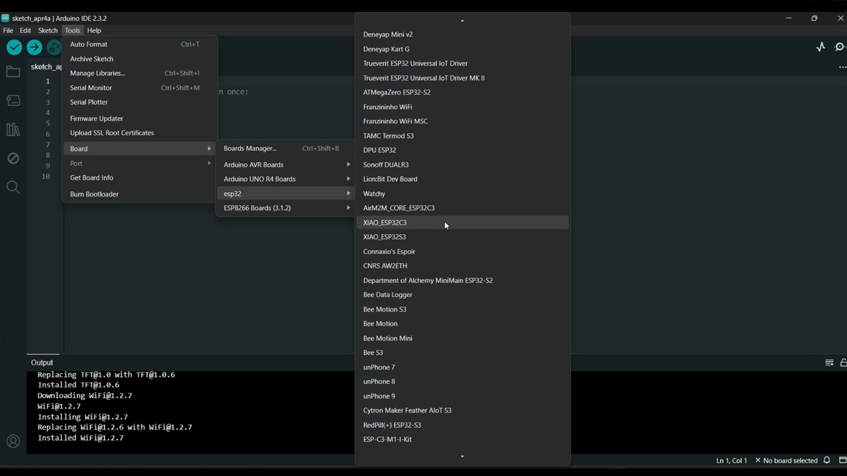Open the Library Manager sidebar icon
Image resolution: width=847 pixels, height=476 pixels.
tap(13, 130)
